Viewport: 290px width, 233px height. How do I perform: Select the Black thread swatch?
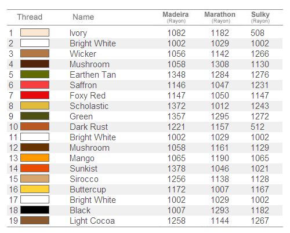click(35, 210)
